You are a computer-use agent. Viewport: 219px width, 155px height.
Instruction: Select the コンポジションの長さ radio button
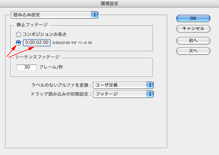[x=19, y=34]
